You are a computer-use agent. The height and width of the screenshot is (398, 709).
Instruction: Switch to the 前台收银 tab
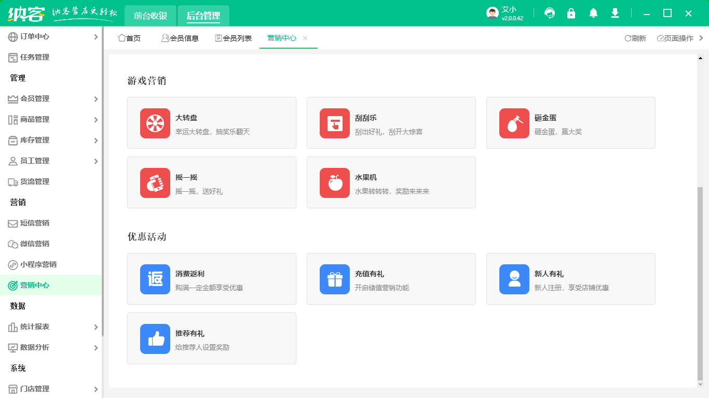pyautogui.click(x=151, y=16)
